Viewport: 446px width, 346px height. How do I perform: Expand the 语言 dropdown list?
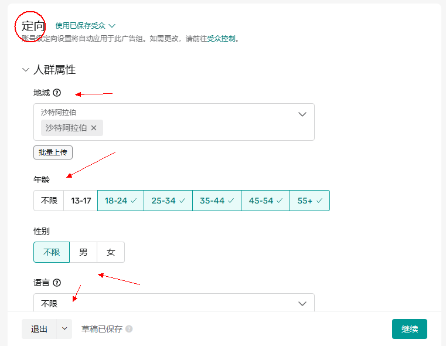point(302,304)
